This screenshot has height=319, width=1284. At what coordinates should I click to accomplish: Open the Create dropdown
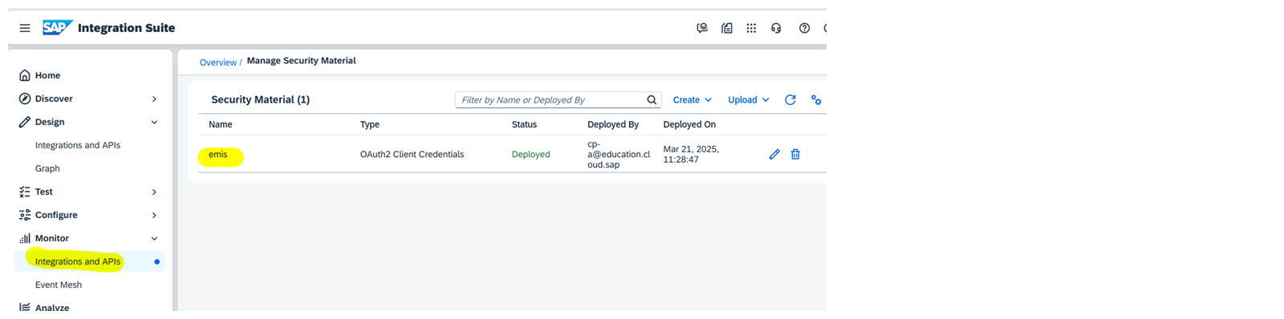coord(692,100)
